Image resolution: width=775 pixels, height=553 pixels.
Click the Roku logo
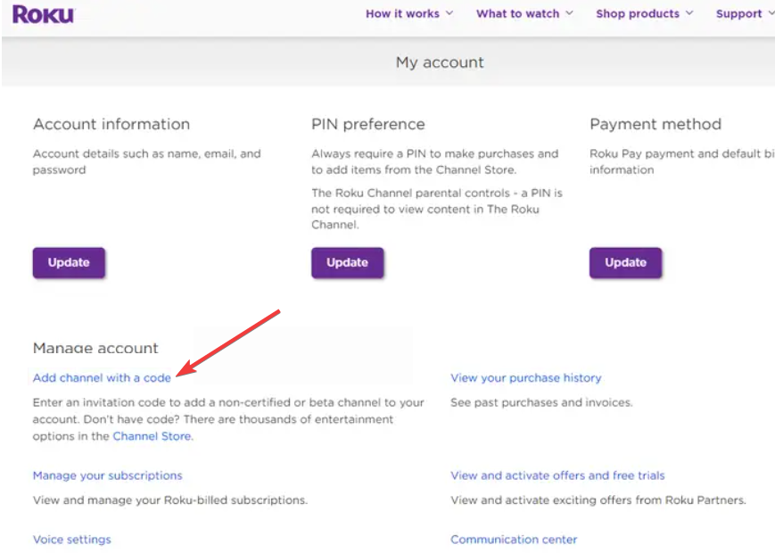click(43, 14)
